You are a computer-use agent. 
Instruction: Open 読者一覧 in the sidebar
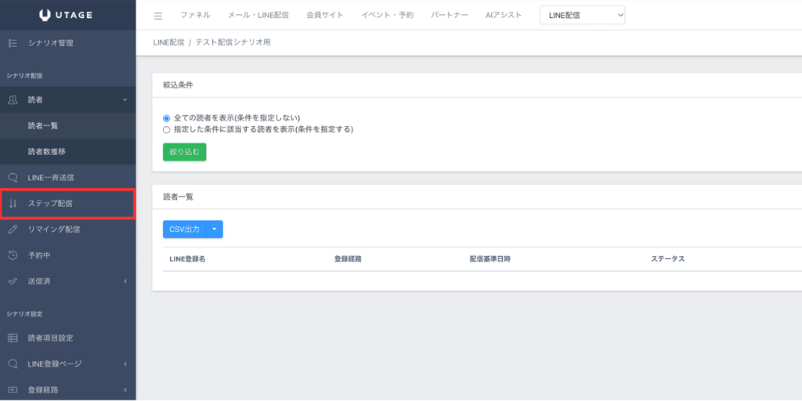[x=68, y=126]
